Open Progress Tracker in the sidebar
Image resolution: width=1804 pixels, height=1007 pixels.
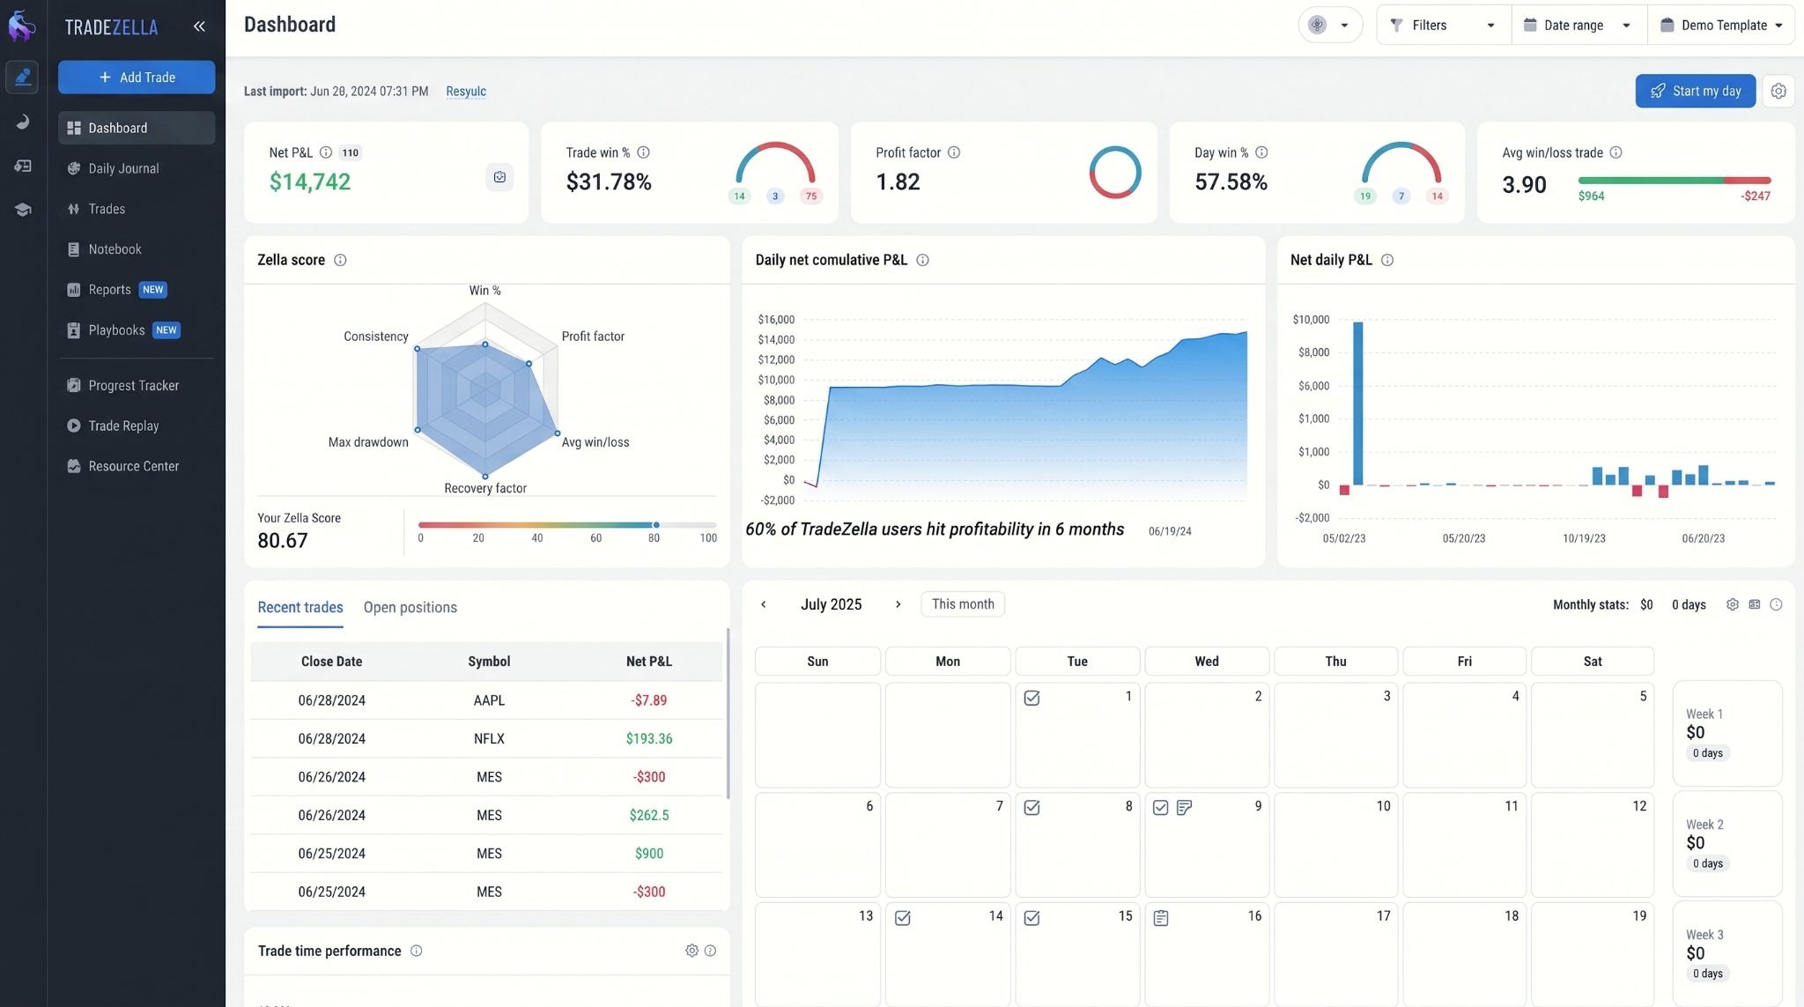click(x=137, y=386)
